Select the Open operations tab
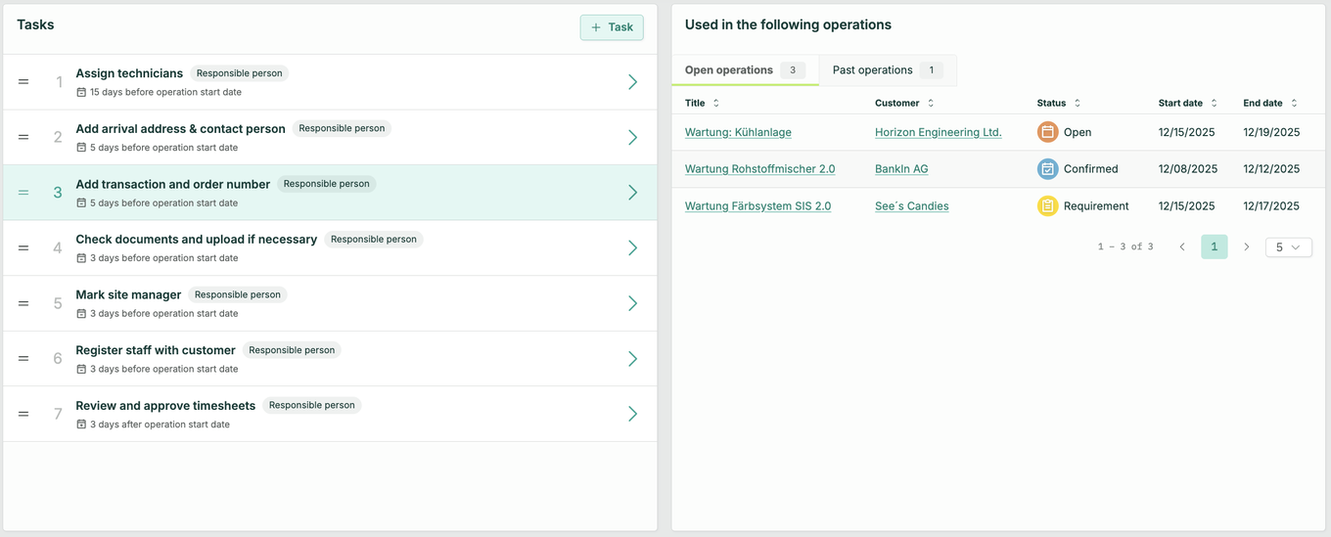Screen dimensions: 1331x537 pyautogui.click(x=744, y=70)
